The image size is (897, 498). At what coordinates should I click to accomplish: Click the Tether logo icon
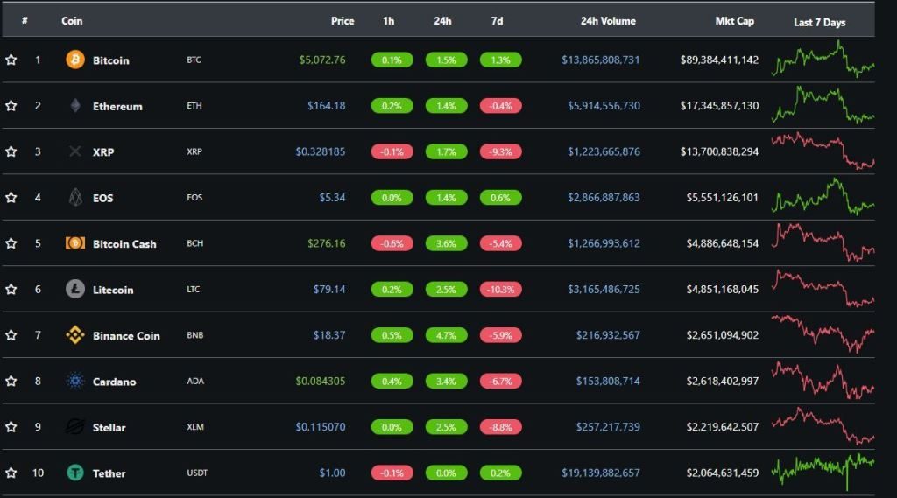[x=75, y=473]
